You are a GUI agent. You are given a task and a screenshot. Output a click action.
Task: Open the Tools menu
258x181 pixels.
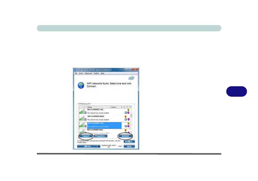pos(81,73)
